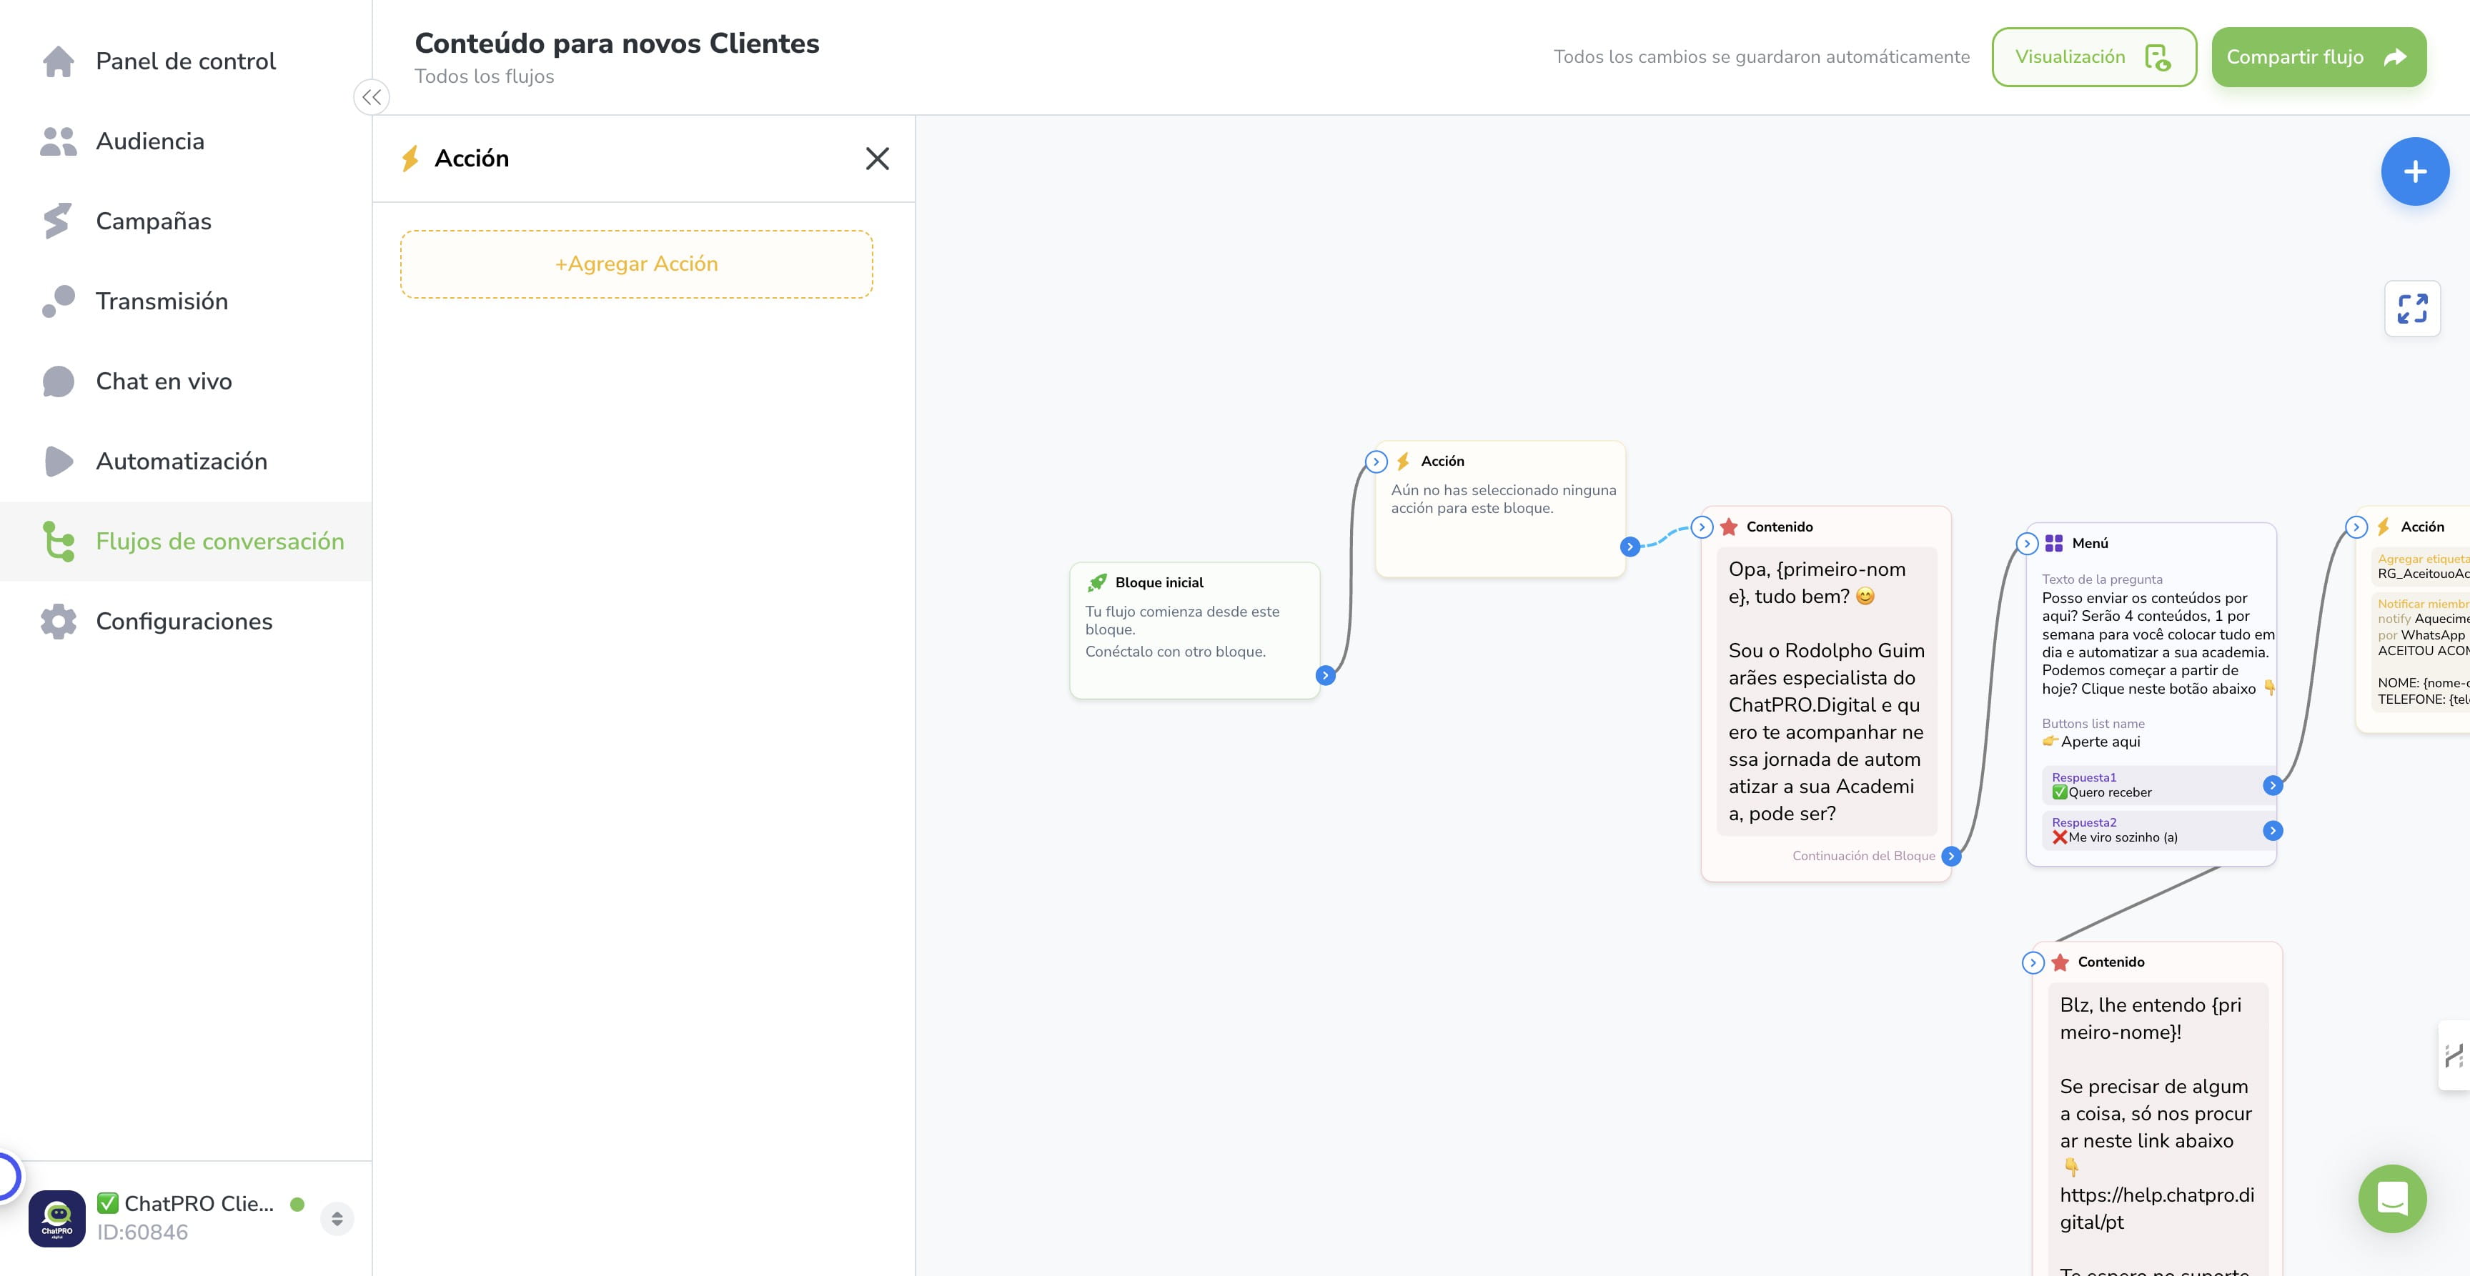This screenshot has width=2470, height=1276.
Task: Click Bloque inicial block title
Action: coord(1159,583)
